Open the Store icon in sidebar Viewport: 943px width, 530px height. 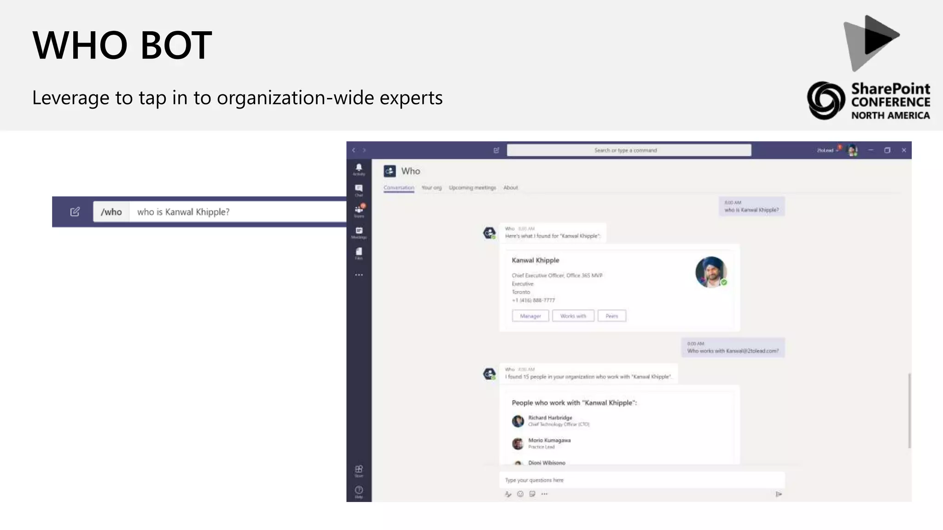(359, 471)
